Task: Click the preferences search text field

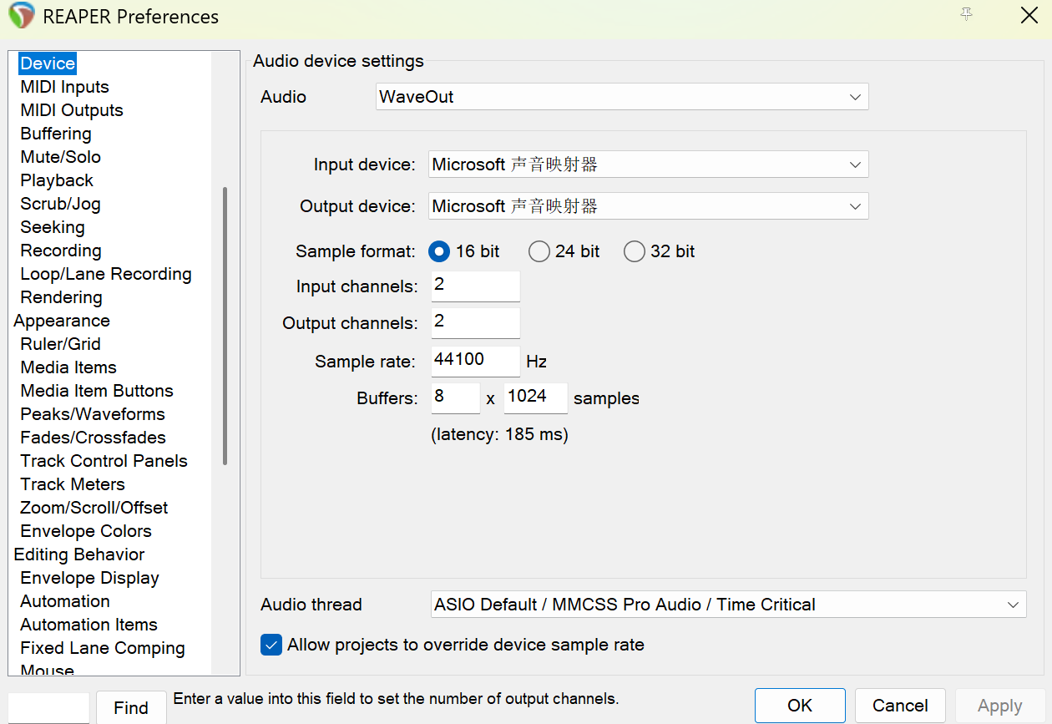Action: pyautogui.click(x=48, y=707)
